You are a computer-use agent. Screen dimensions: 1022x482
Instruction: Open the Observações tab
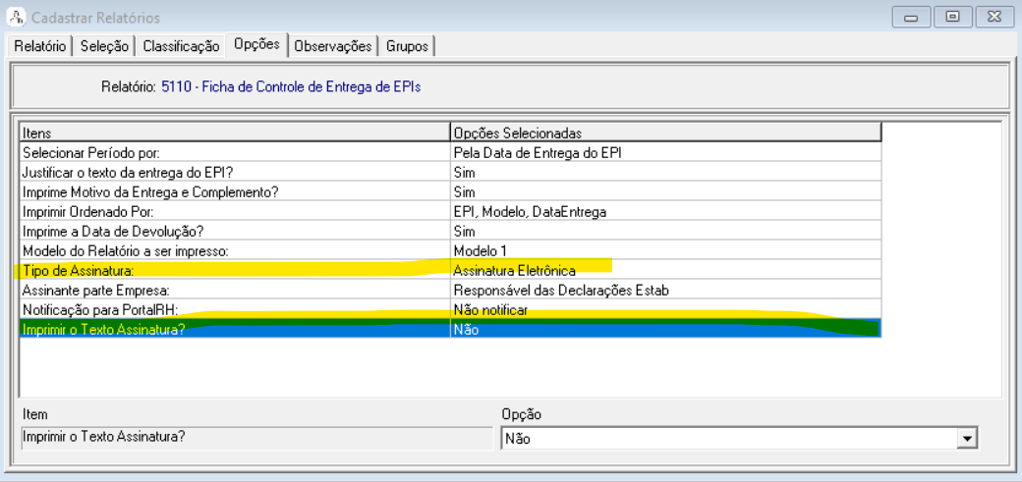point(333,46)
